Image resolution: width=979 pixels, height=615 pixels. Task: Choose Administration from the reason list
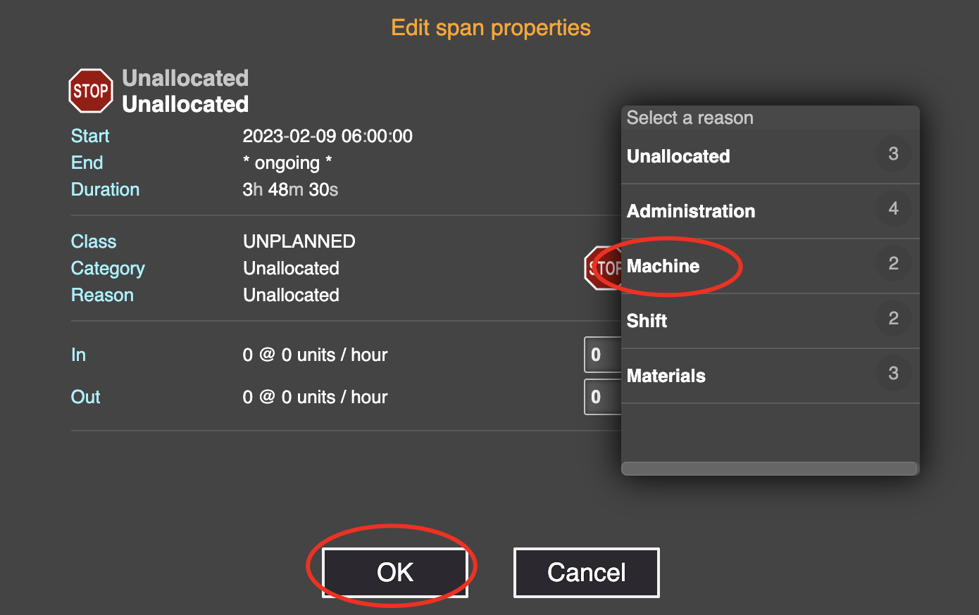(x=771, y=211)
